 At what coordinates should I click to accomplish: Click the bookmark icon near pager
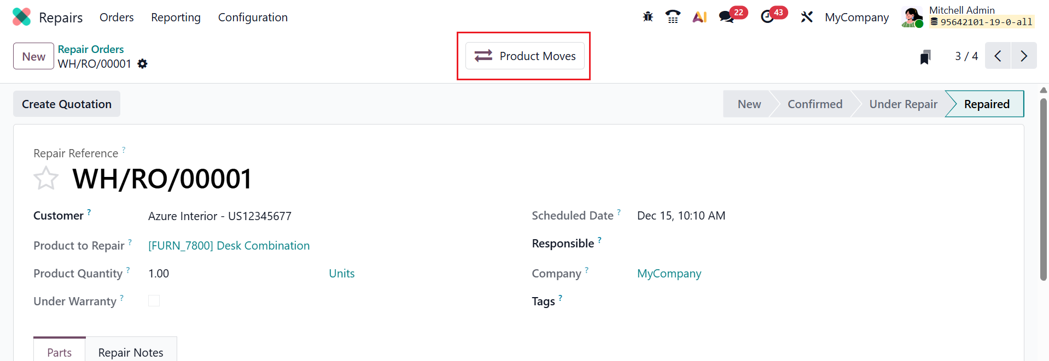tap(925, 57)
